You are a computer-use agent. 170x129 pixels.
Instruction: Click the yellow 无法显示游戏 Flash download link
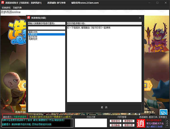point(50,117)
